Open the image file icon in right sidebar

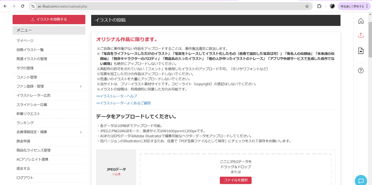(361, 51)
